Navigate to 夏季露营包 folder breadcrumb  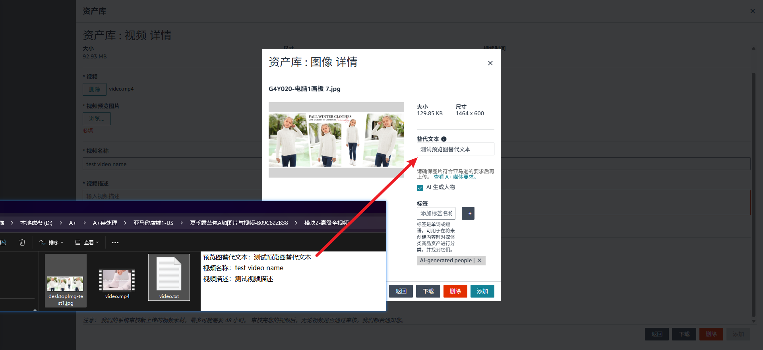click(239, 223)
